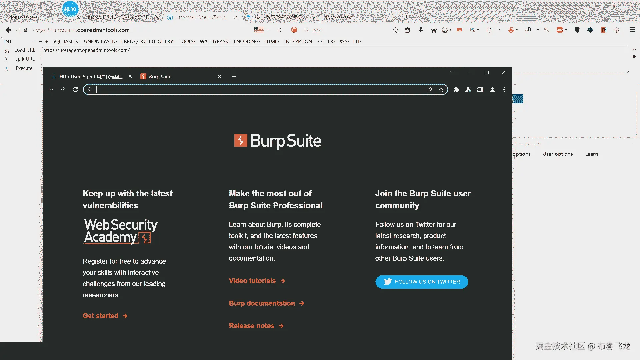Expand the SQL BASICS dropdown menu
This screenshot has width=640, height=360.
coord(66,41)
